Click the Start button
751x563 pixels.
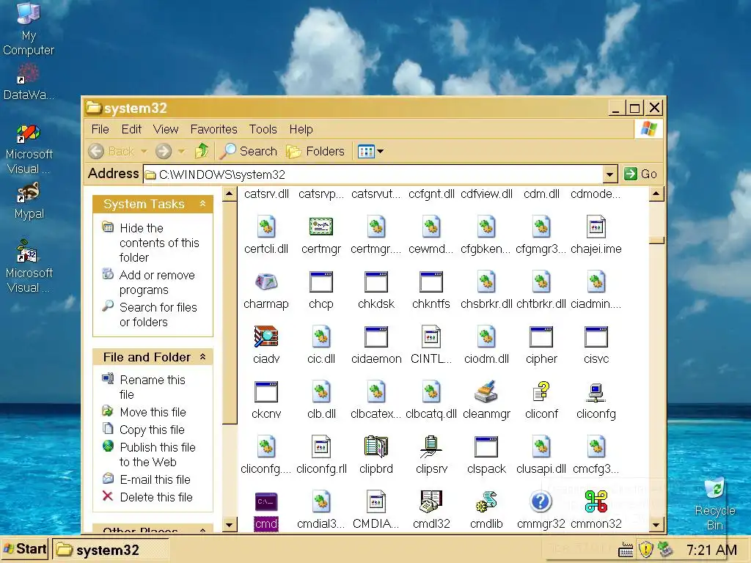click(25, 548)
